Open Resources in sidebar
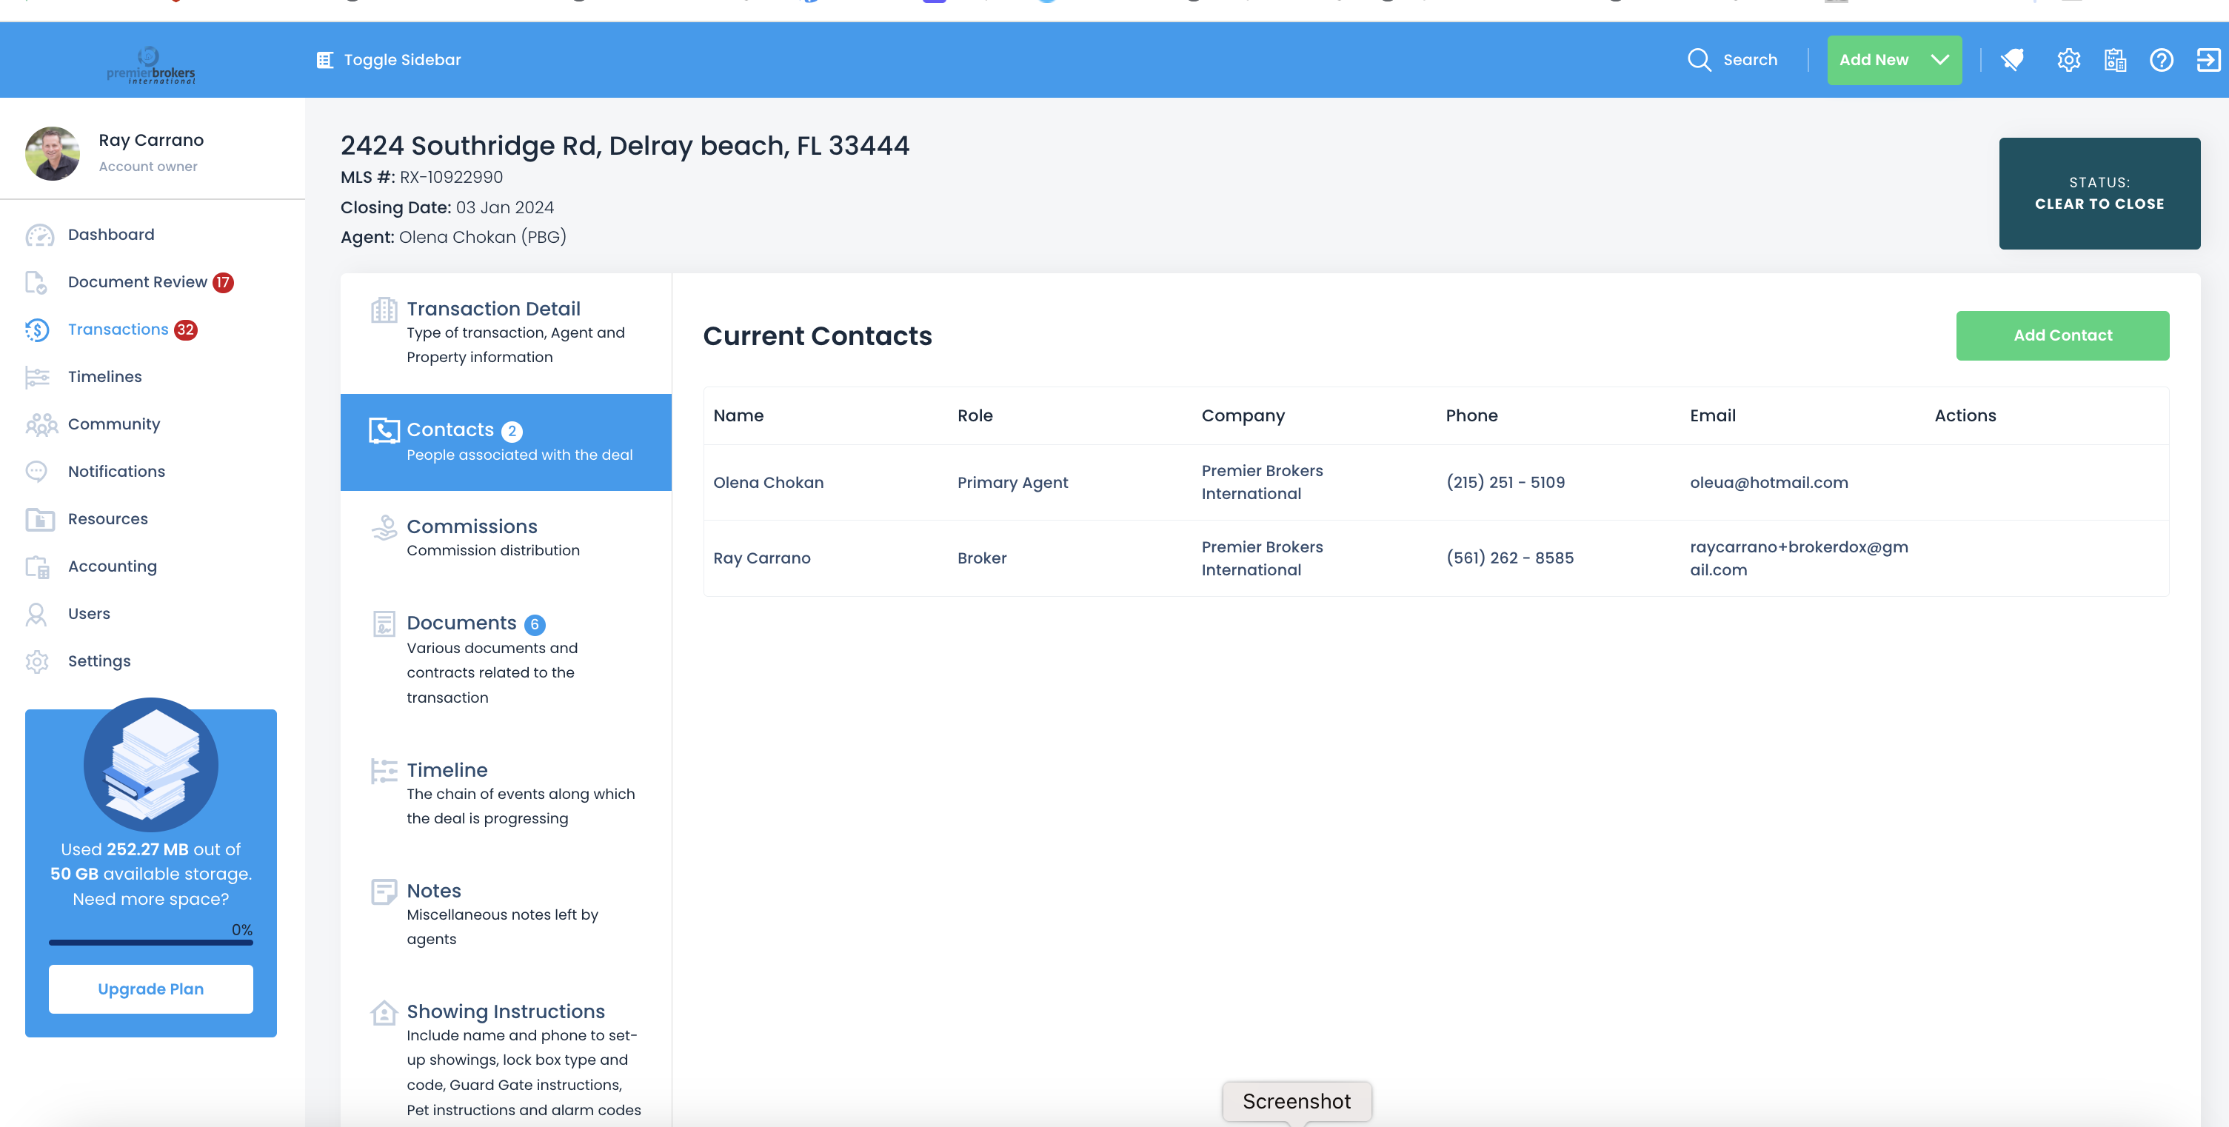This screenshot has width=2229, height=1127. [107, 519]
